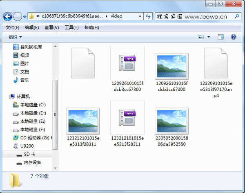
Task: Toggle the preview pane button
Action: pos(220,37)
